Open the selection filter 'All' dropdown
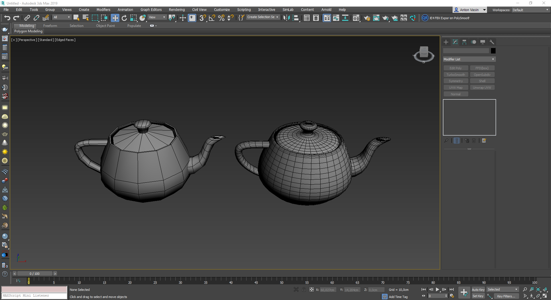Viewport: 551px width, 300px height. click(x=62, y=17)
